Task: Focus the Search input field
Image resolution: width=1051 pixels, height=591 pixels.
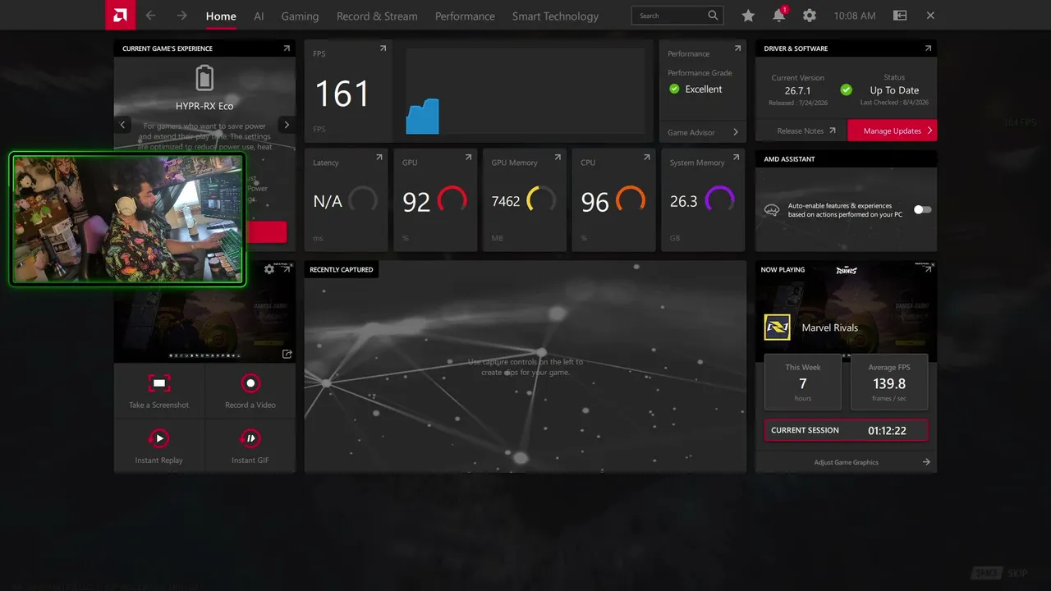Action: coord(678,16)
